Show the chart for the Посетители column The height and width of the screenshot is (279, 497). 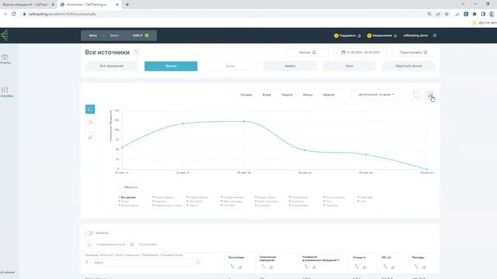pyautogui.click(x=240, y=267)
